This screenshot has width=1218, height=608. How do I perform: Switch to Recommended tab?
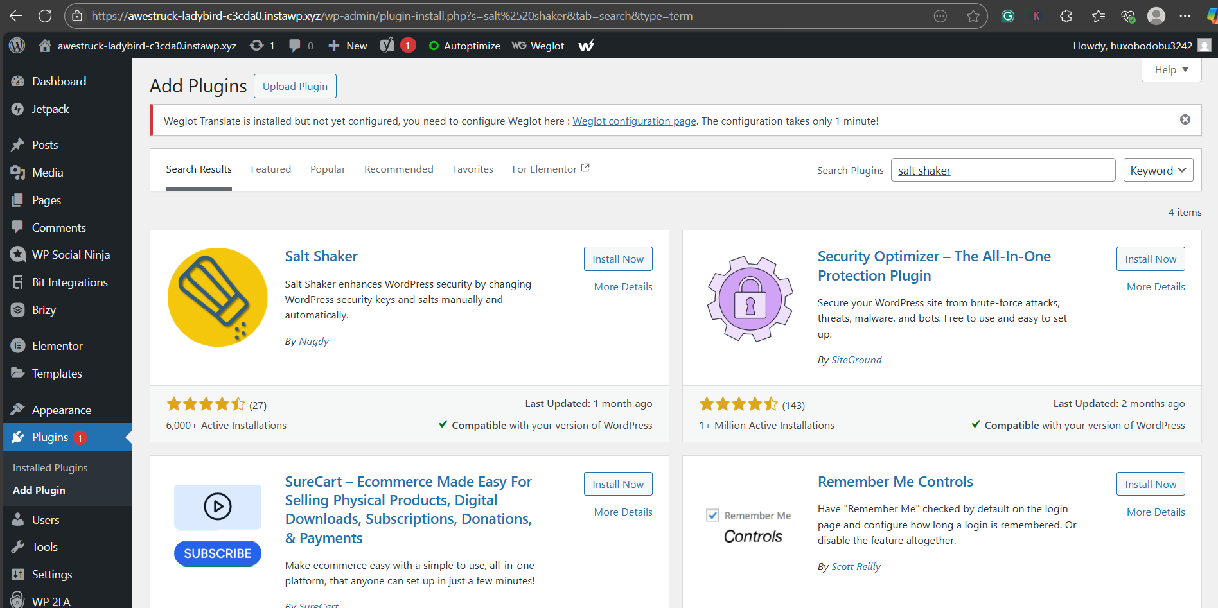tap(399, 169)
